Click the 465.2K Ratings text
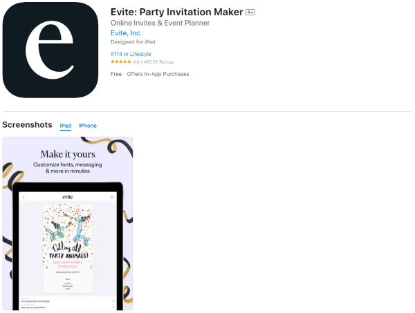Screen dimensions: 415x313 pos(159,62)
